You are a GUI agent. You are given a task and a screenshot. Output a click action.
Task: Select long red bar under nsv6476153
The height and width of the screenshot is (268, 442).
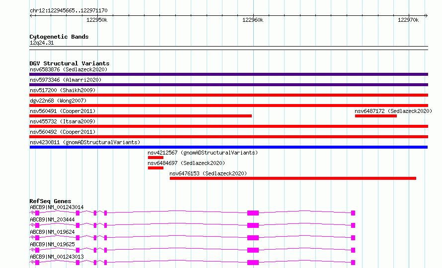pyautogui.click(x=293, y=178)
